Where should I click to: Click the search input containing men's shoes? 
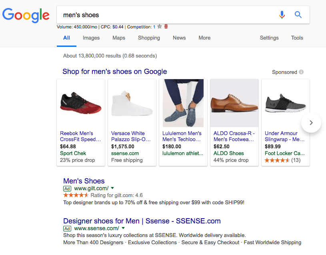168,15
